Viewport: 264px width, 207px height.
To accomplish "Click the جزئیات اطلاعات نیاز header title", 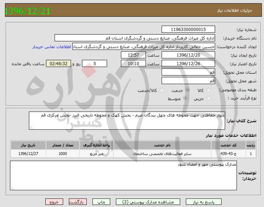I will [x=234, y=10].
